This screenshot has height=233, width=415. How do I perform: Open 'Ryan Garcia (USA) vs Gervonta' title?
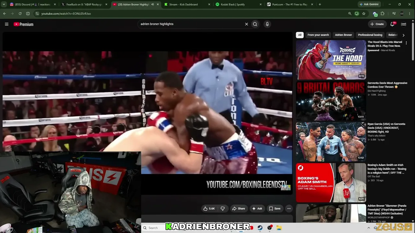coord(386,128)
